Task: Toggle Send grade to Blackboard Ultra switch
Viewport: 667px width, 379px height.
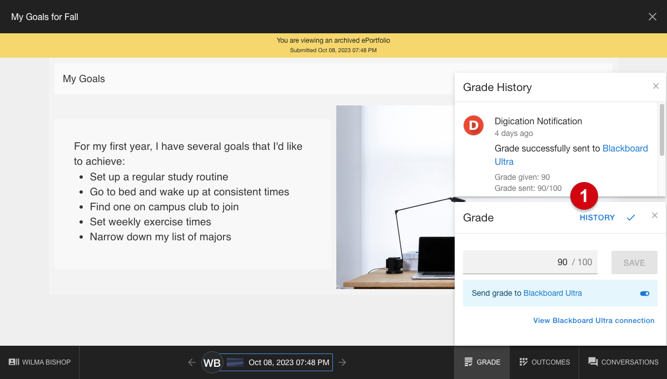Action: (645, 294)
